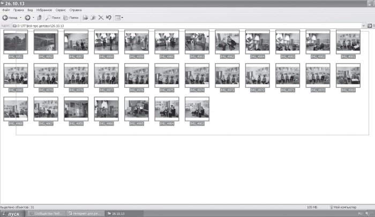
Task: Click the Move To folder icon
Action: click(x=85, y=18)
